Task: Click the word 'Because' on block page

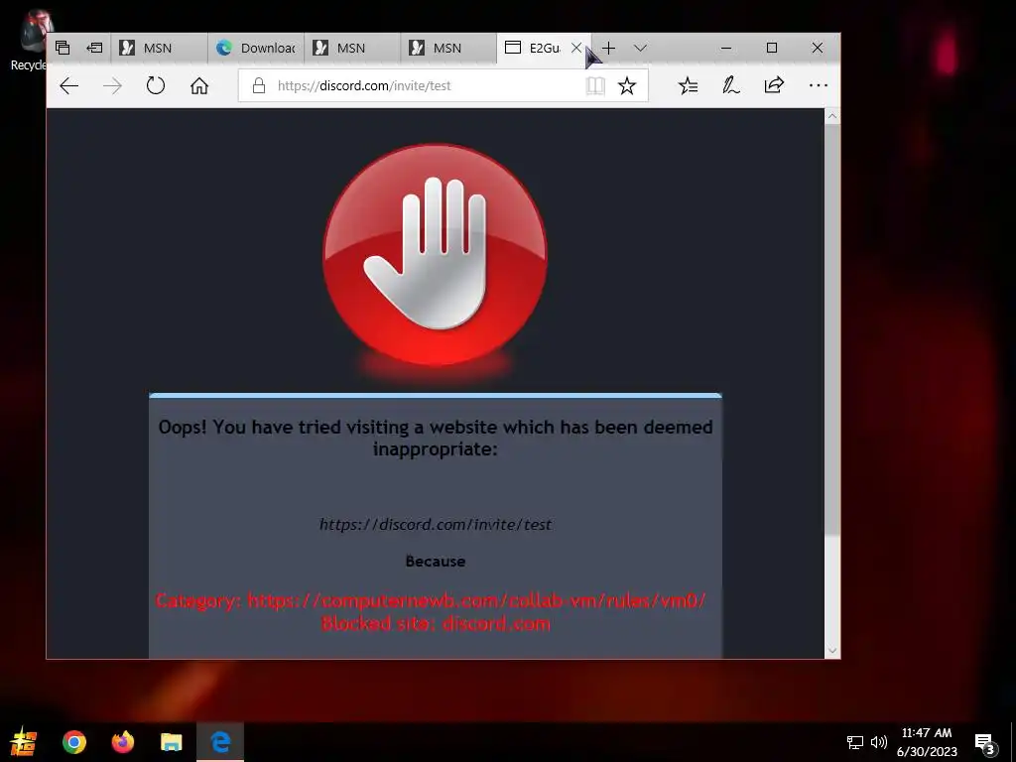Action: pos(436,562)
